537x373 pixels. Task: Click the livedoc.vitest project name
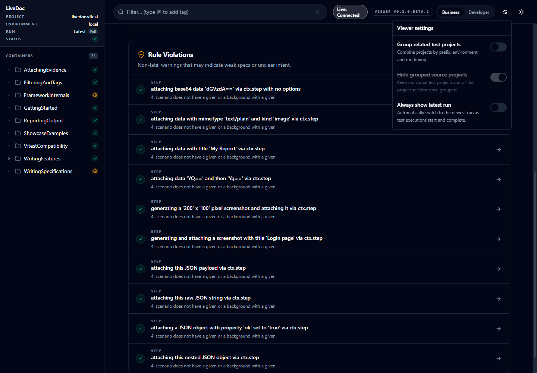tap(85, 17)
